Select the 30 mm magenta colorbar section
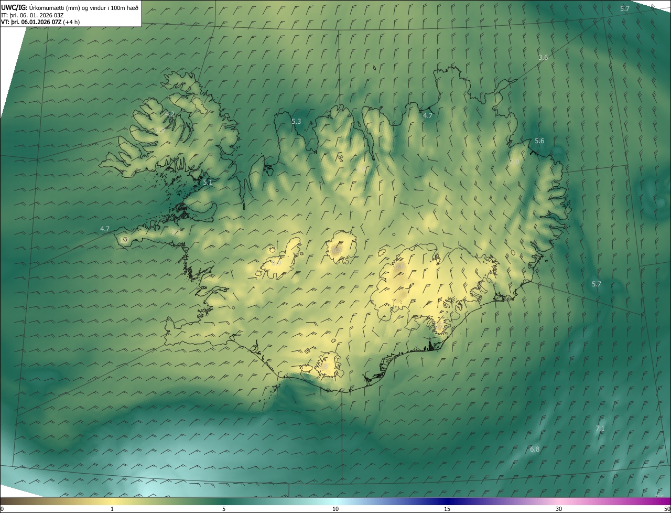The width and height of the screenshot is (671, 513). point(559,501)
